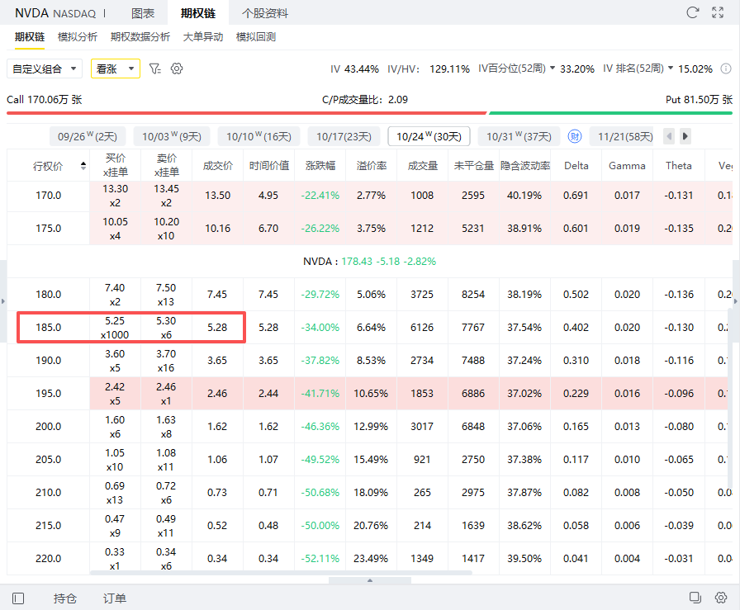Screen dimensions: 740x610
Task: Click the Theta column header
Action: (x=678, y=166)
